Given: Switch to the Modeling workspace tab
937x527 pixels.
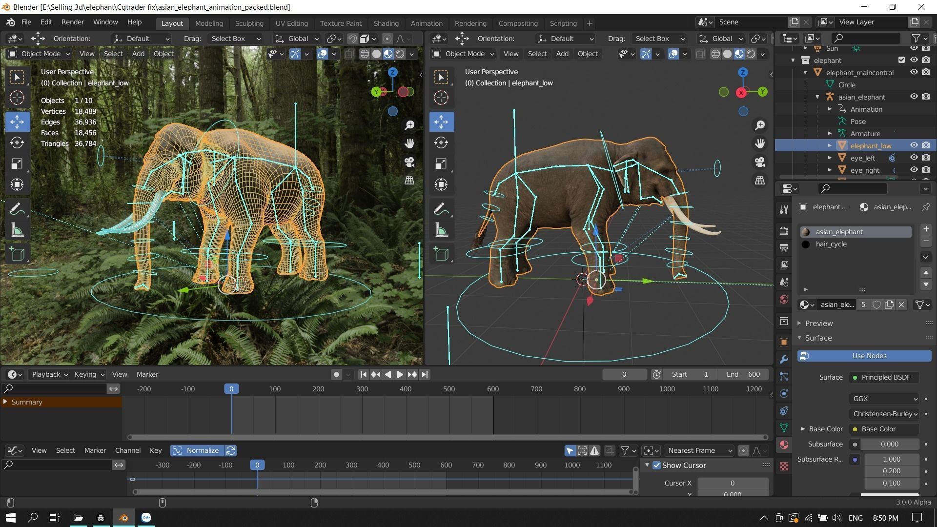Looking at the screenshot, I should [x=209, y=23].
